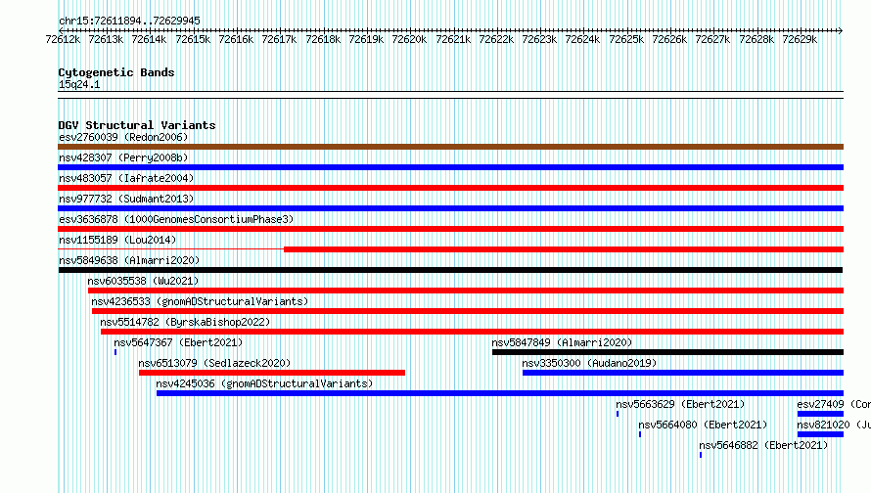Open nsv5664080 (Ebert2021) label

tap(703, 425)
